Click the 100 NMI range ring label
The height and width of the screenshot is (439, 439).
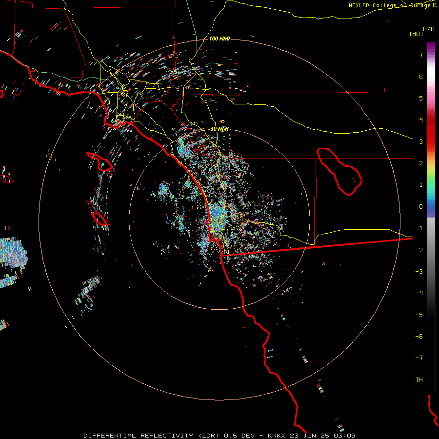click(x=219, y=39)
